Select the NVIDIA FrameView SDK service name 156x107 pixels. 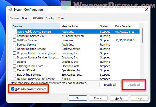36,79
